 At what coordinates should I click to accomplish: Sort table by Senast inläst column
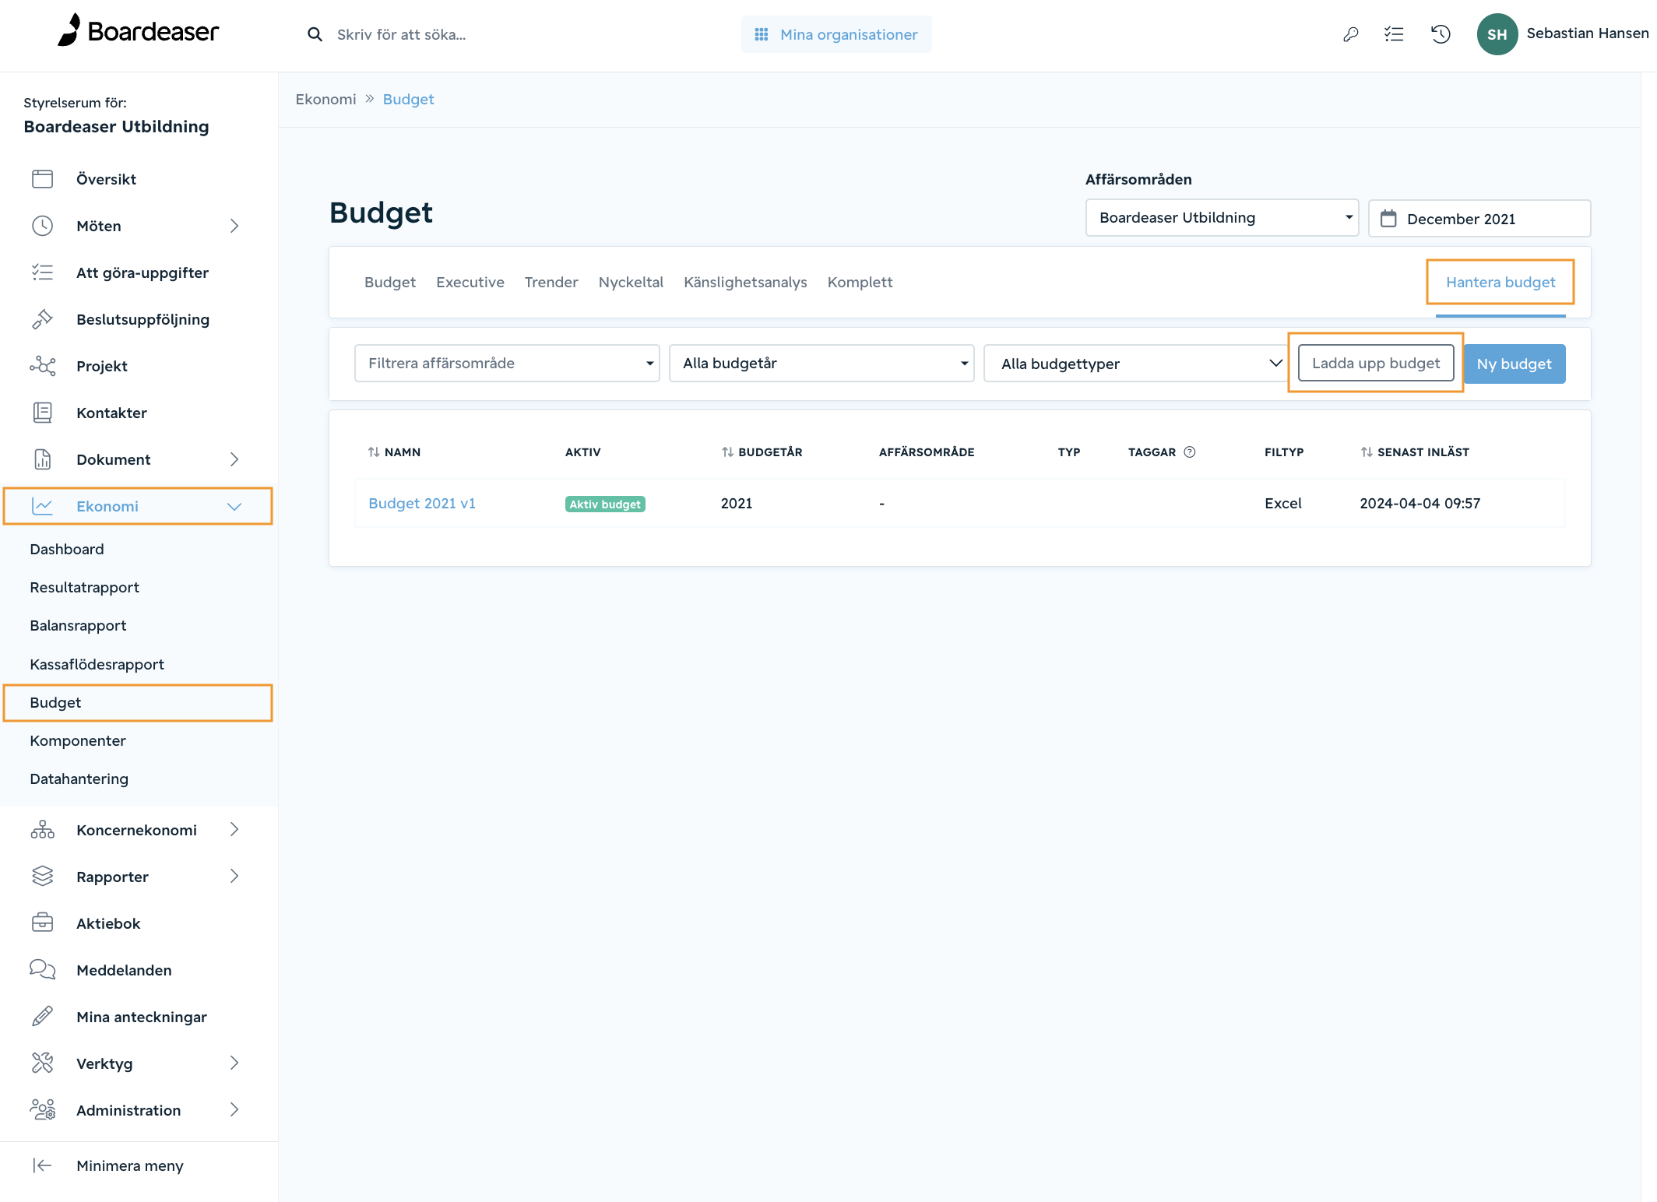click(1415, 452)
